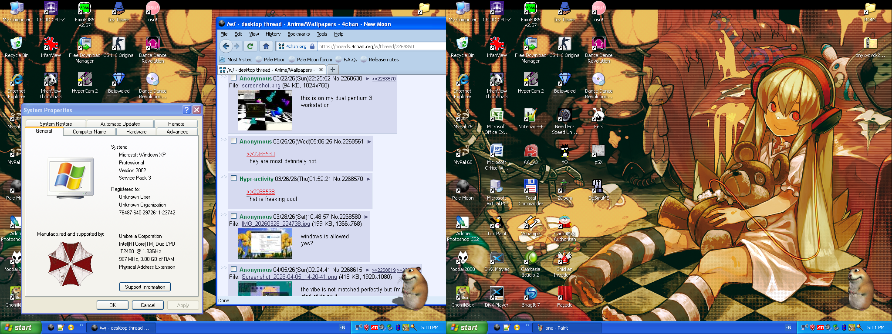Open the screenshot.png file link

[x=261, y=86]
